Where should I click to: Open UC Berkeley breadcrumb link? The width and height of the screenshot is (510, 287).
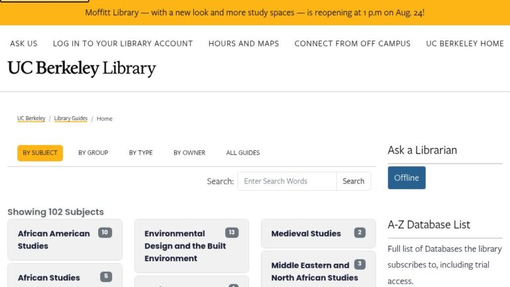click(31, 118)
